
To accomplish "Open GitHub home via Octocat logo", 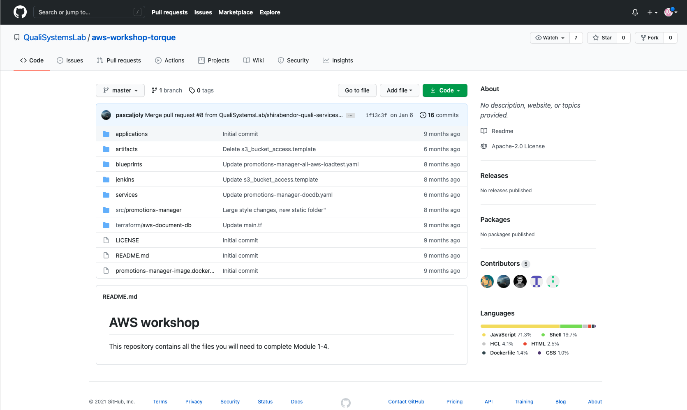I will coord(20,12).
